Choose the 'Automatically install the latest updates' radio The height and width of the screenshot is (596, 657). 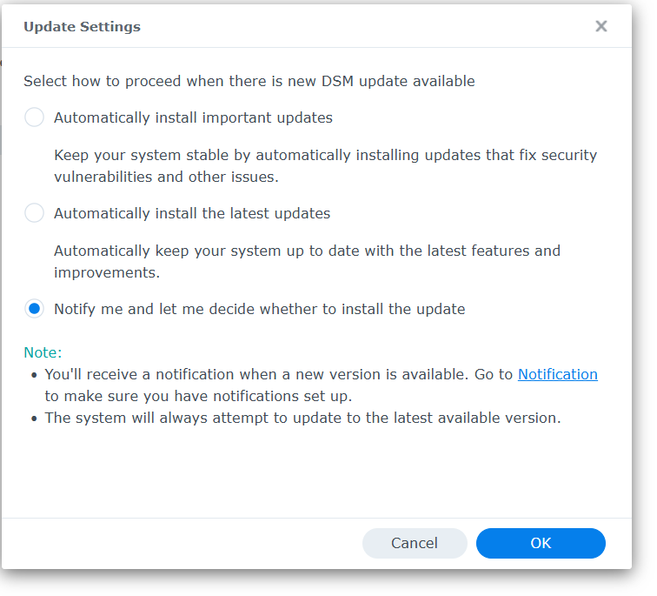(35, 213)
